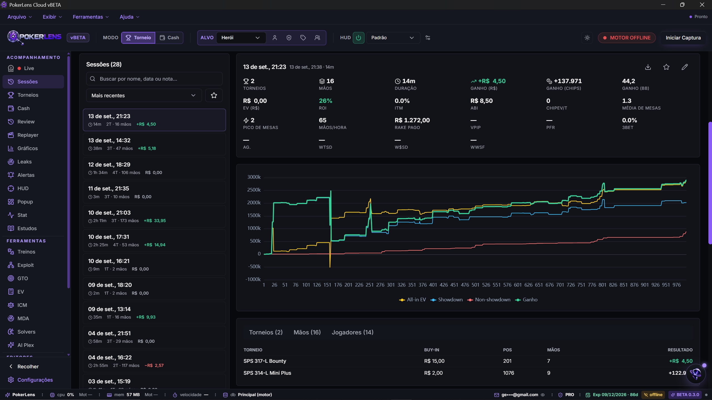Open Configurações settings link
The height and width of the screenshot is (400, 712).
click(x=33, y=380)
